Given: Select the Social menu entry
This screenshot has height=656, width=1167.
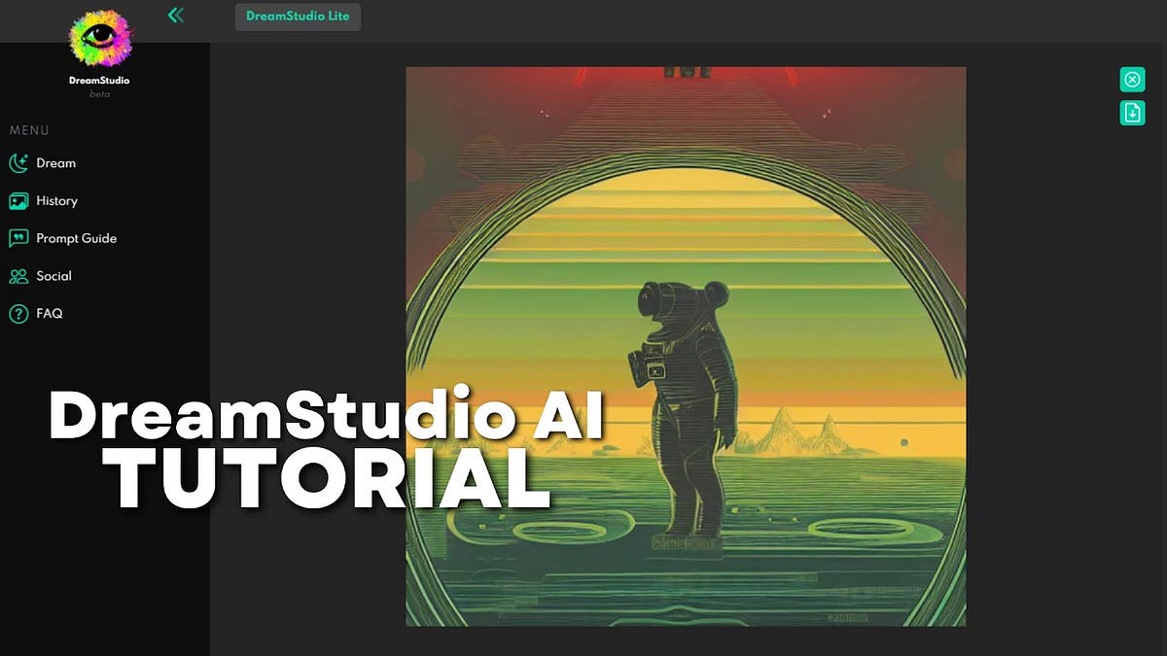Looking at the screenshot, I should click(53, 276).
